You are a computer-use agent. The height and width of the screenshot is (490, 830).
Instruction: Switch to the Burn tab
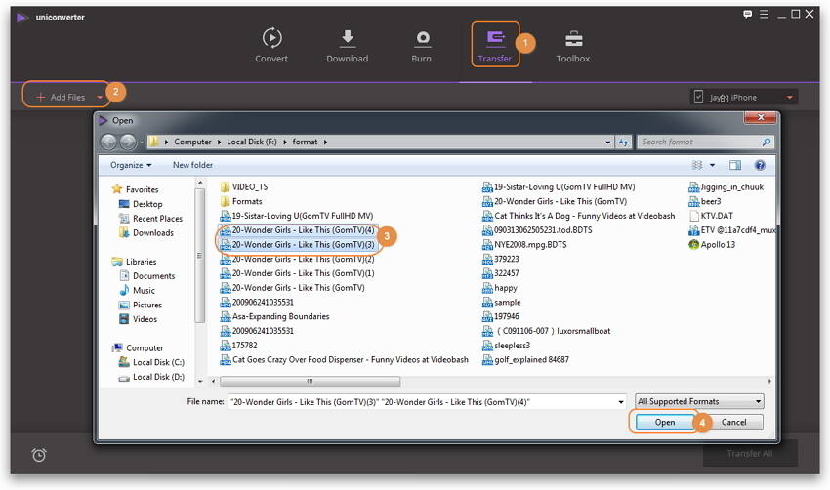pos(422,45)
